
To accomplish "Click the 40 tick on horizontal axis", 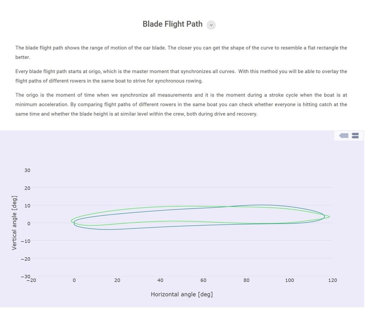I will pos(160,280).
